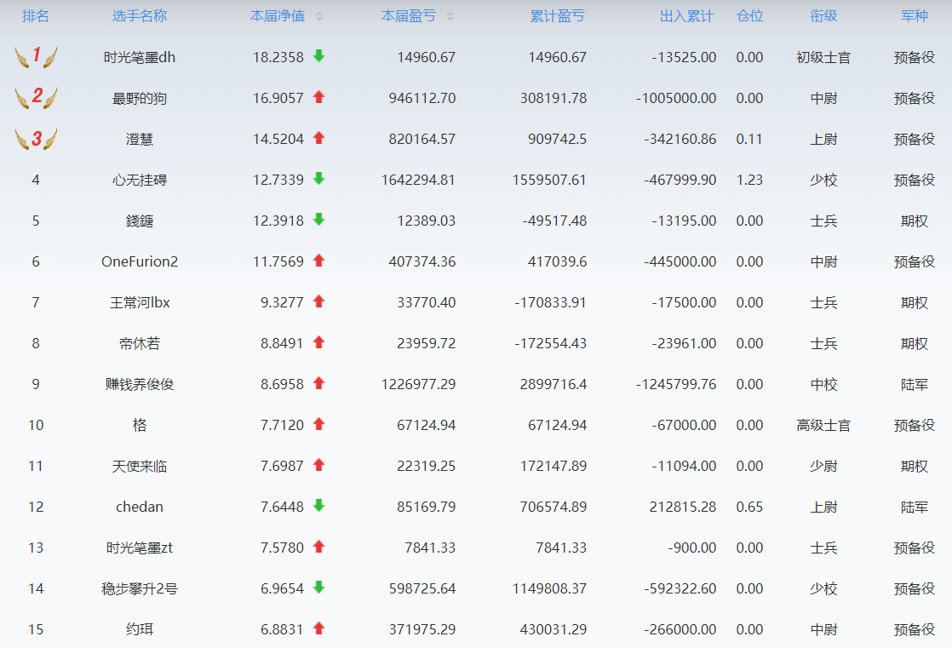This screenshot has width=952, height=648.
Task: Select the 2899716.4 cumulative value
Action: (553, 384)
